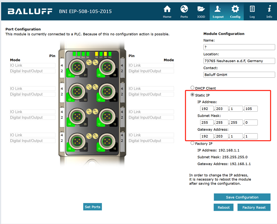This screenshot has height=224, width=277.
Task: Select the DHCP Client radio button
Action: (192, 88)
